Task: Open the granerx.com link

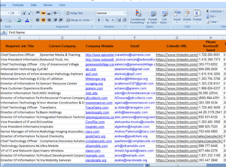Action: [94, 89]
